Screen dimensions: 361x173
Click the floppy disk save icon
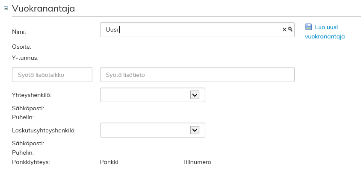pos(309,27)
